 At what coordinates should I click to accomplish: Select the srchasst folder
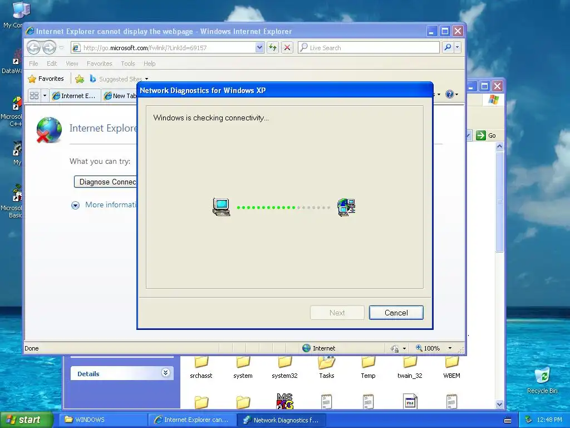coord(201,367)
